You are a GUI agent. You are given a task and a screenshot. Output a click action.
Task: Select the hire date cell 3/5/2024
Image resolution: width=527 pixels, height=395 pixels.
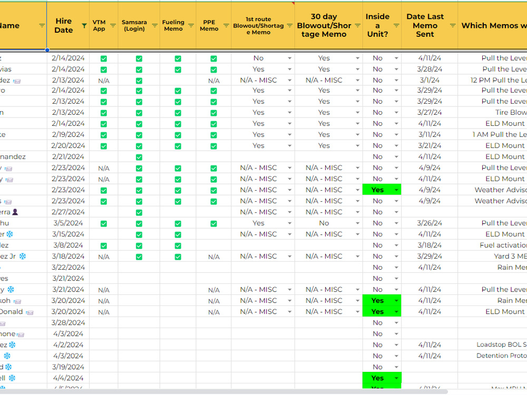[68, 223]
